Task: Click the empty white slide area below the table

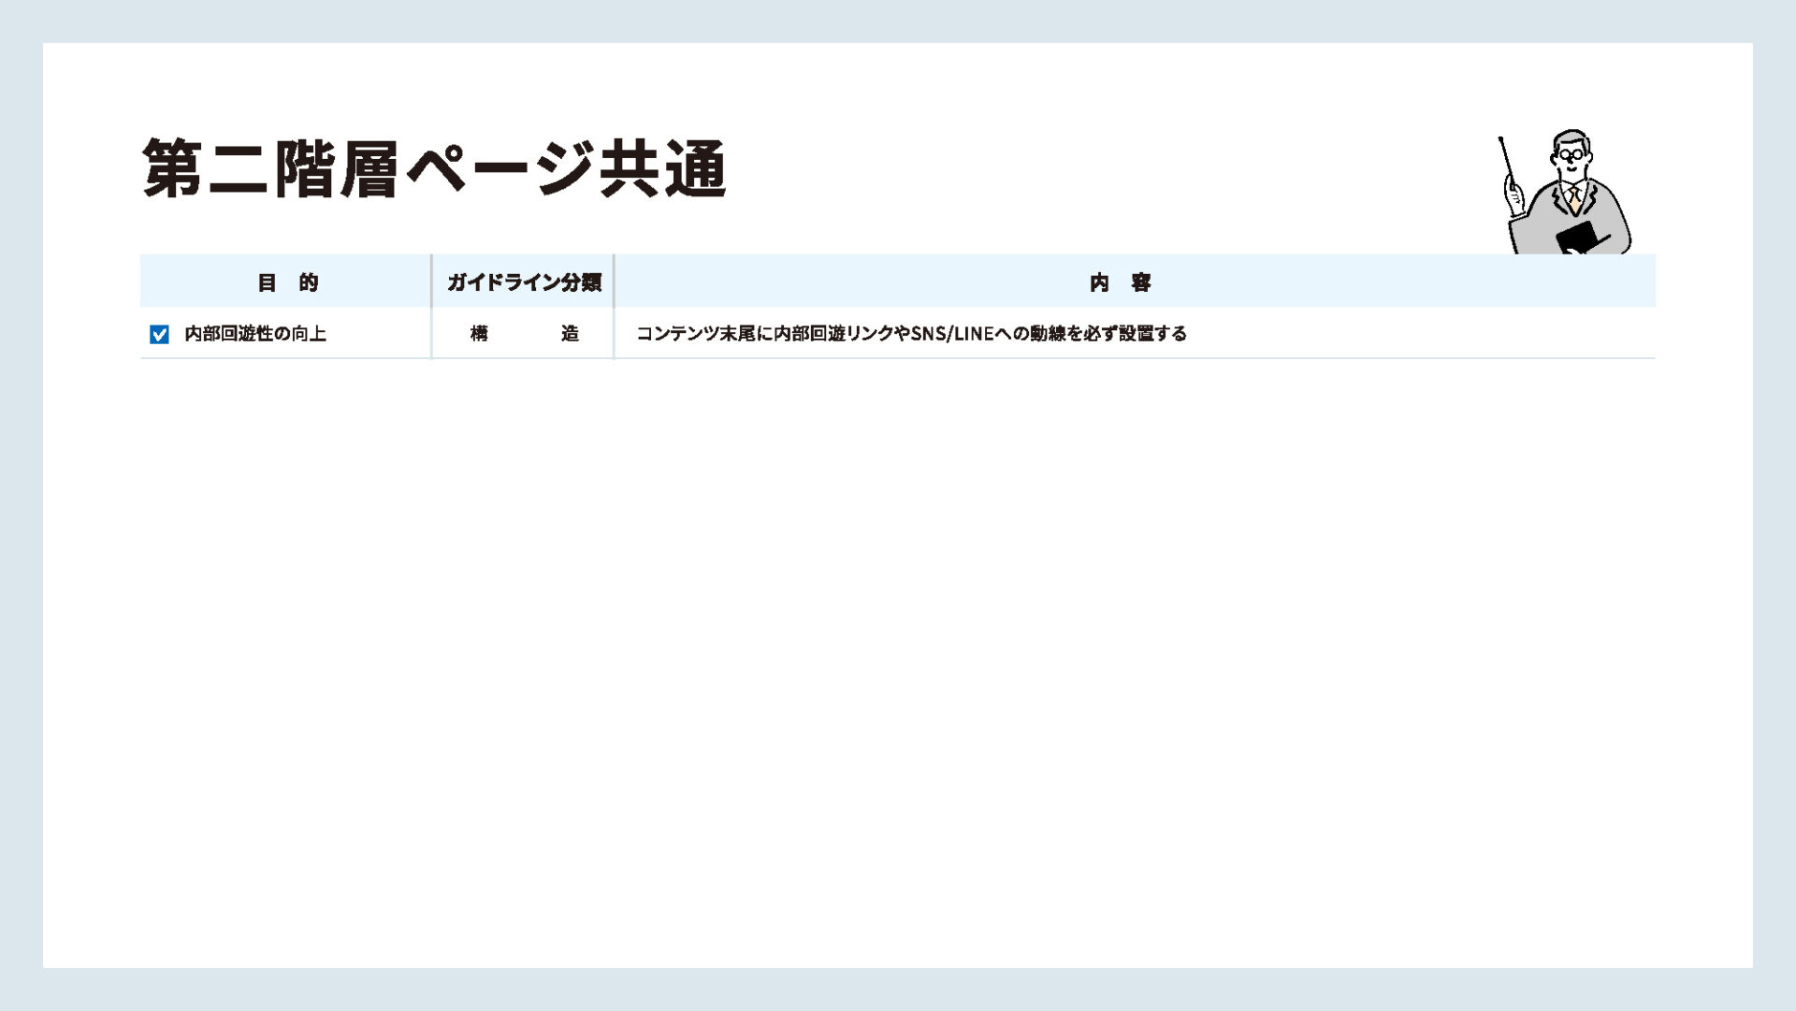Action: tap(898, 655)
